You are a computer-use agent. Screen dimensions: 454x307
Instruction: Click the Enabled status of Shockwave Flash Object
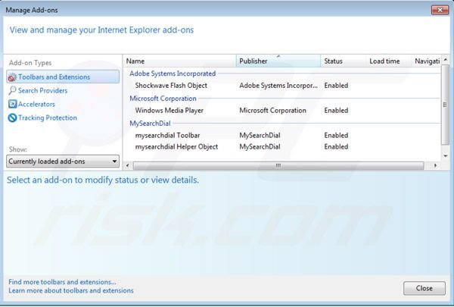[x=336, y=86]
